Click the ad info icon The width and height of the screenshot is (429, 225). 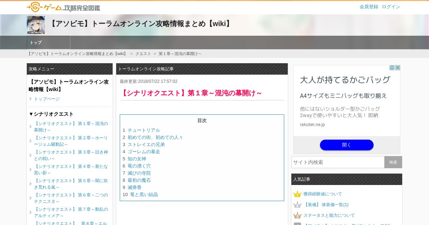click(x=392, y=68)
